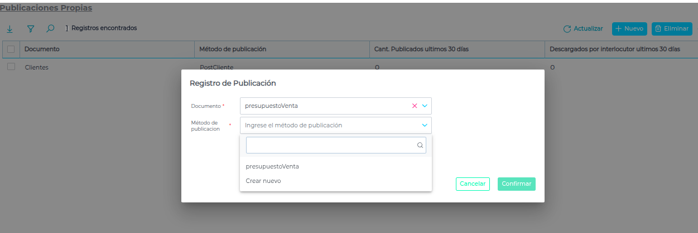Click the Método de publicación column header
The image size is (698, 233).
pyautogui.click(x=233, y=49)
